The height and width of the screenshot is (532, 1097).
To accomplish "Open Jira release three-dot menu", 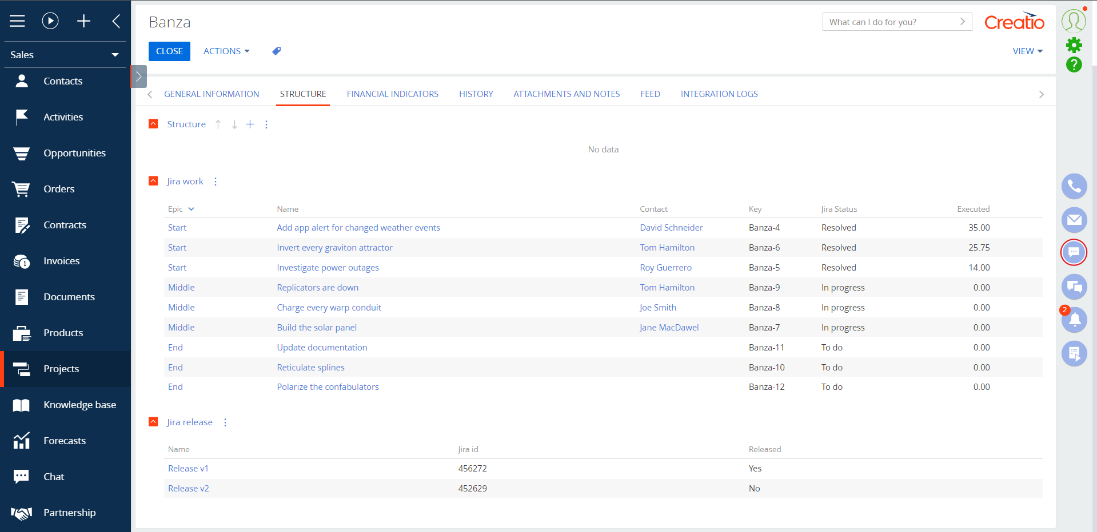I will pos(225,422).
